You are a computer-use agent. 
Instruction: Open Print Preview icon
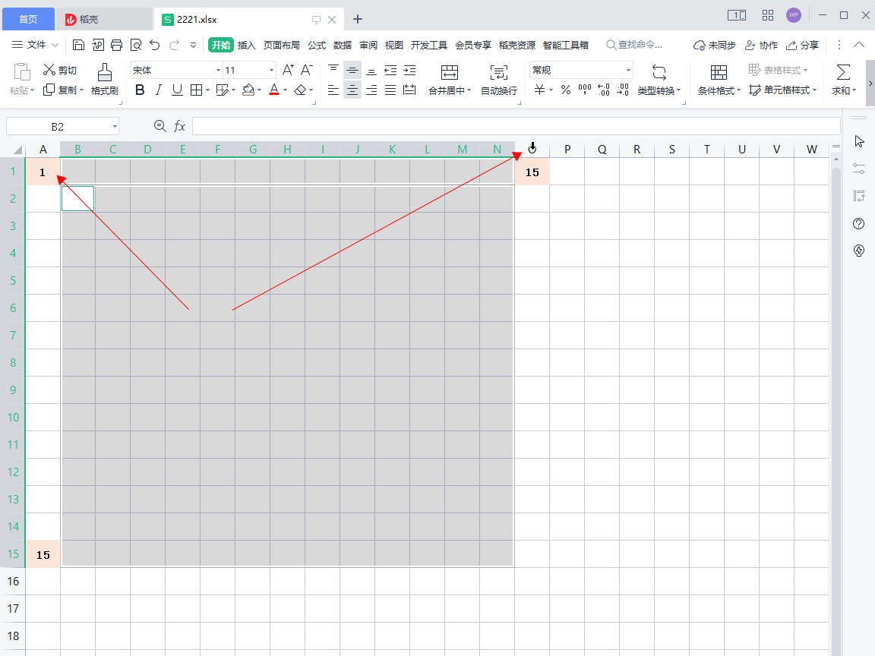pos(136,46)
